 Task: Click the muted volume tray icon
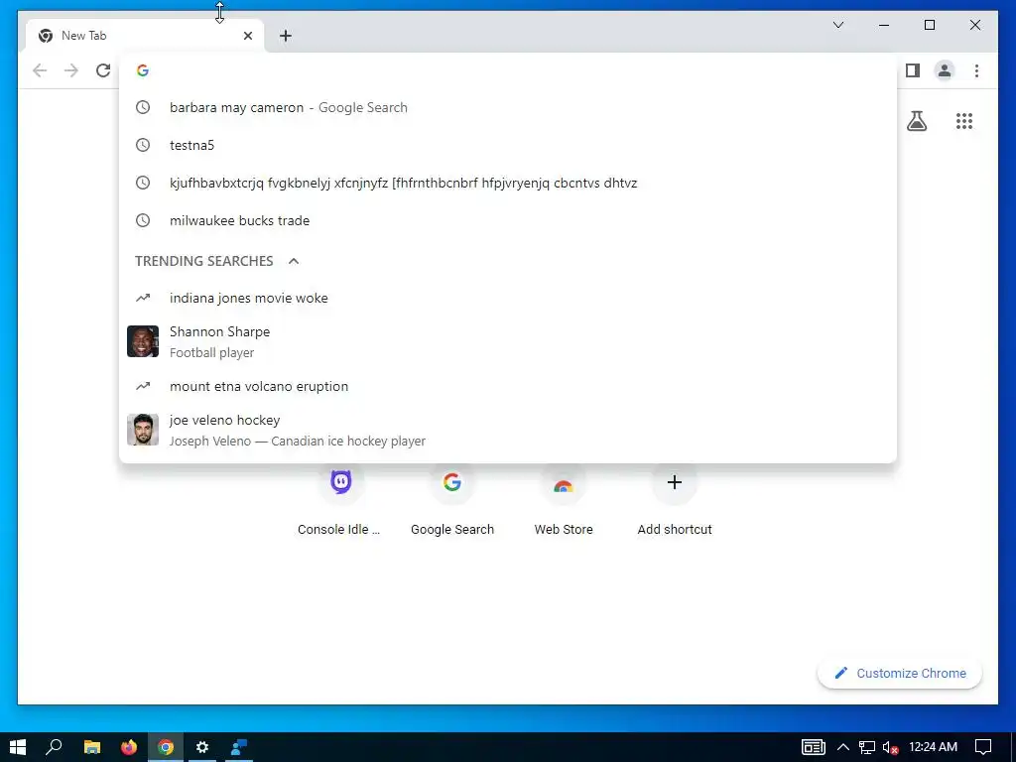tap(890, 747)
